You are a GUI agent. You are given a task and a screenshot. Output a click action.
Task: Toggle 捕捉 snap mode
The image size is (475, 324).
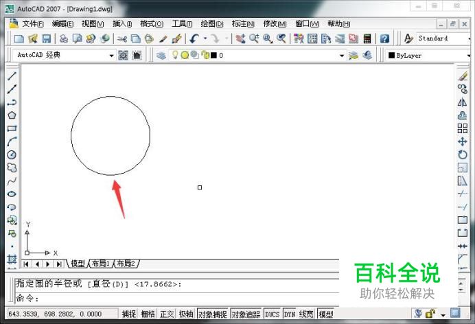[x=129, y=314]
